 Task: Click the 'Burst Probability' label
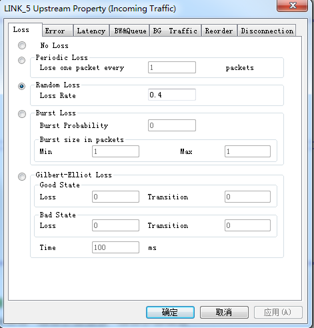pyautogui.click(x=74, y=125)
